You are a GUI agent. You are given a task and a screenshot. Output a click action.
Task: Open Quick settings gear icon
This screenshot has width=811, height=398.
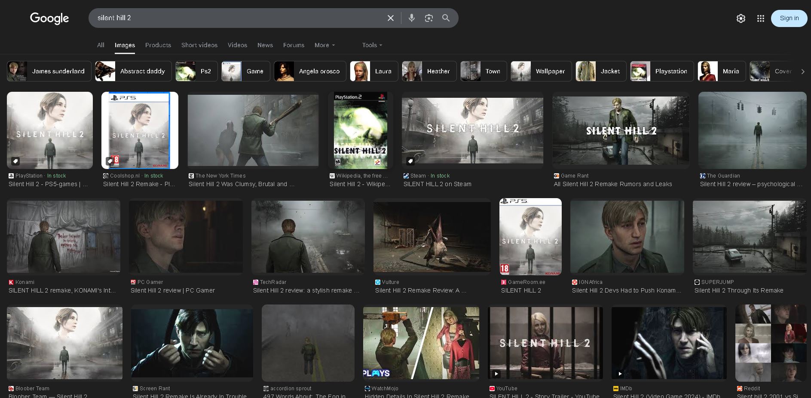point(741,18)
